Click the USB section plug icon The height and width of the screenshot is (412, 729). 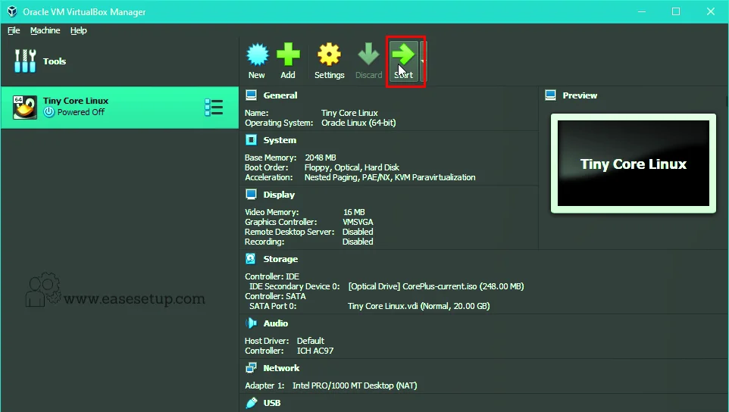tap(251, 403)
